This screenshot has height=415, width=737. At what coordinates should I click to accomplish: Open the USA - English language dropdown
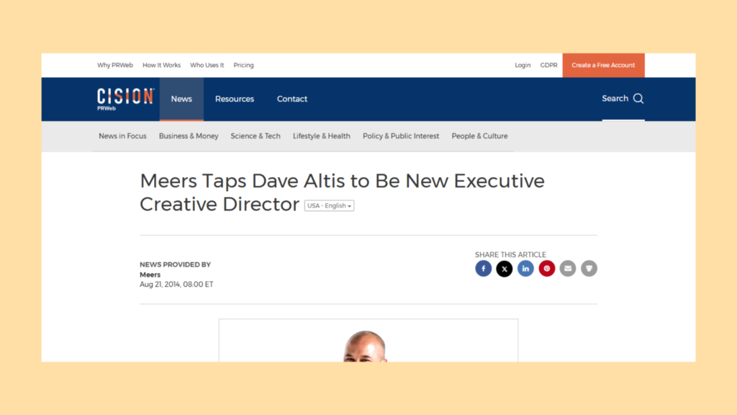329,205
